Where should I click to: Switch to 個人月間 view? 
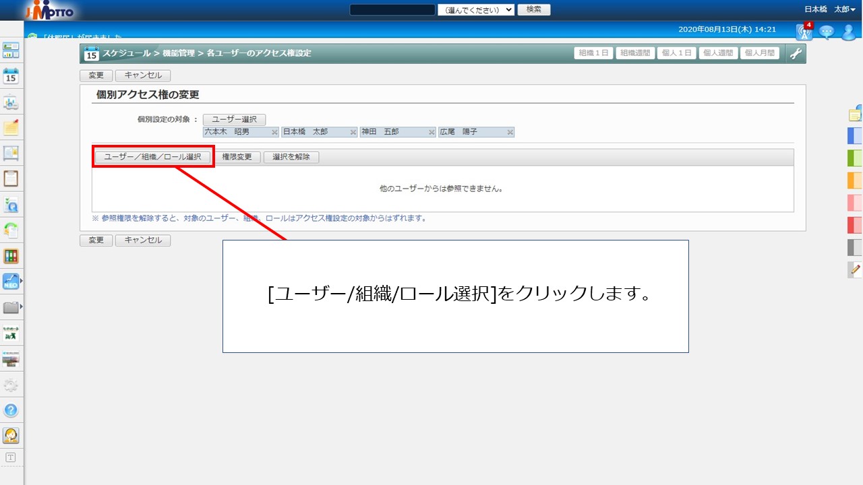point(760,54)
